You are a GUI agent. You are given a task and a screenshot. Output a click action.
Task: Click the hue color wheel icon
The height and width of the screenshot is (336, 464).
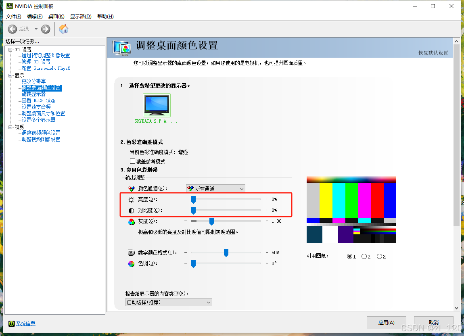[132, 264]
